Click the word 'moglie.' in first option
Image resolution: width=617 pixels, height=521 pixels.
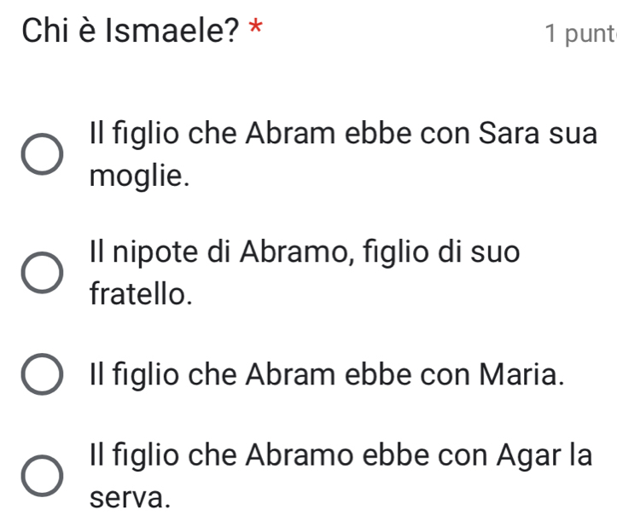pos(136,177)
